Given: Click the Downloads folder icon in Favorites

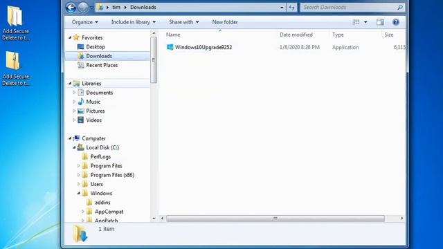Looking at the screenshot, I should tap(81, 56).
